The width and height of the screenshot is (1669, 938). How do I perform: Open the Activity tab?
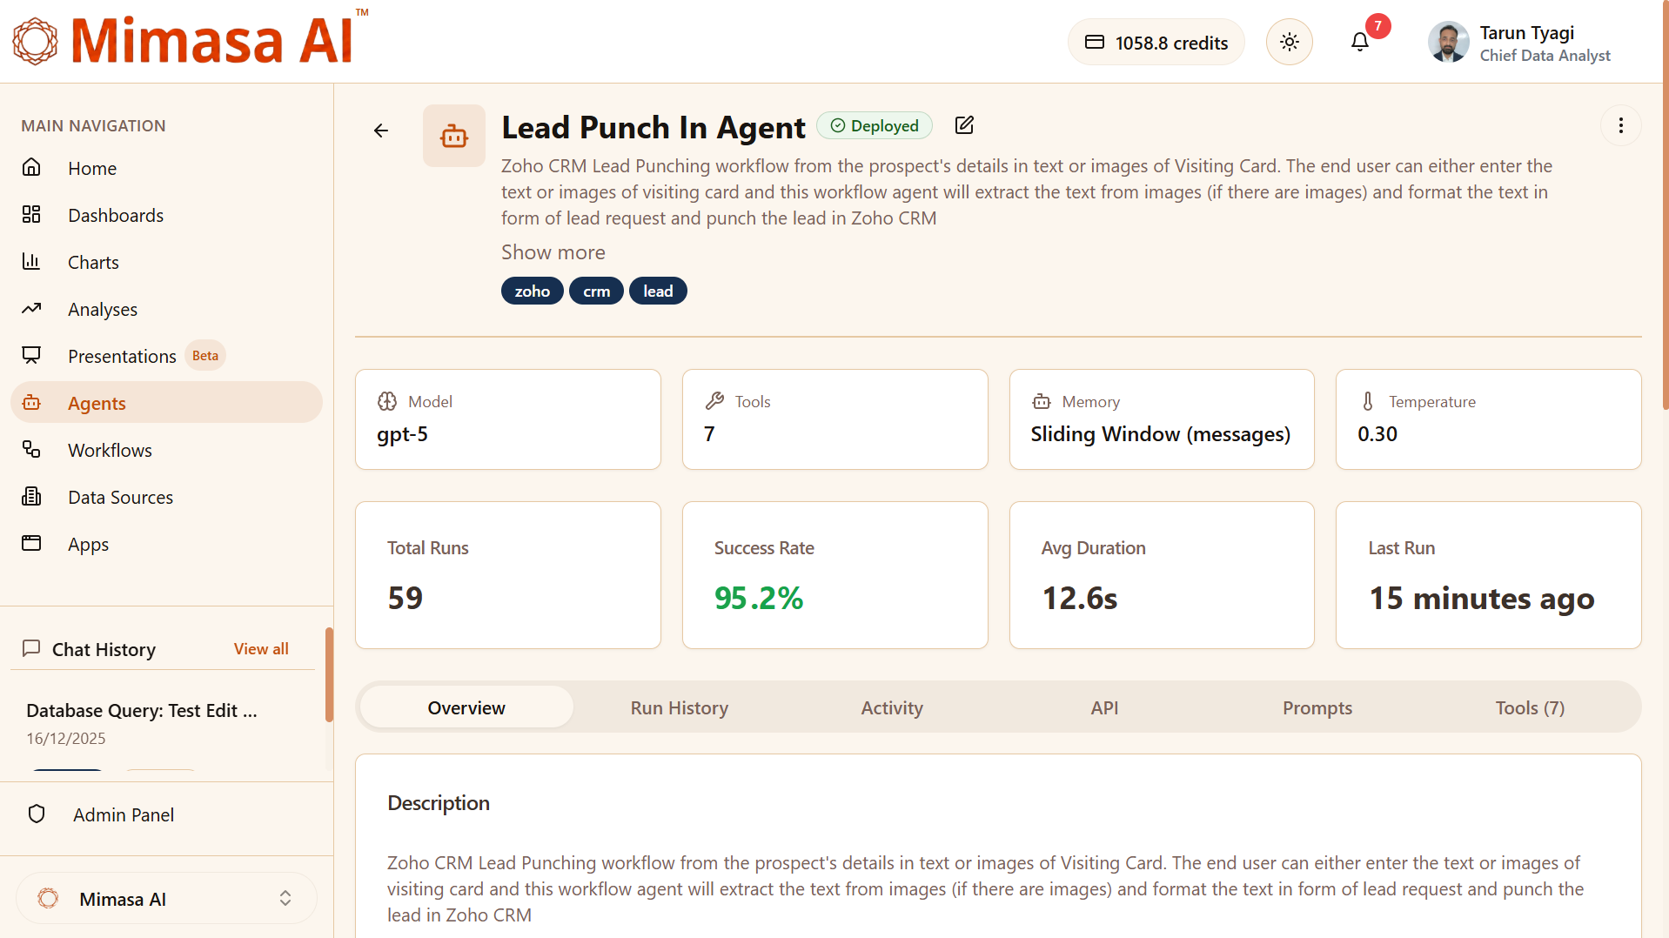(892, 707)
